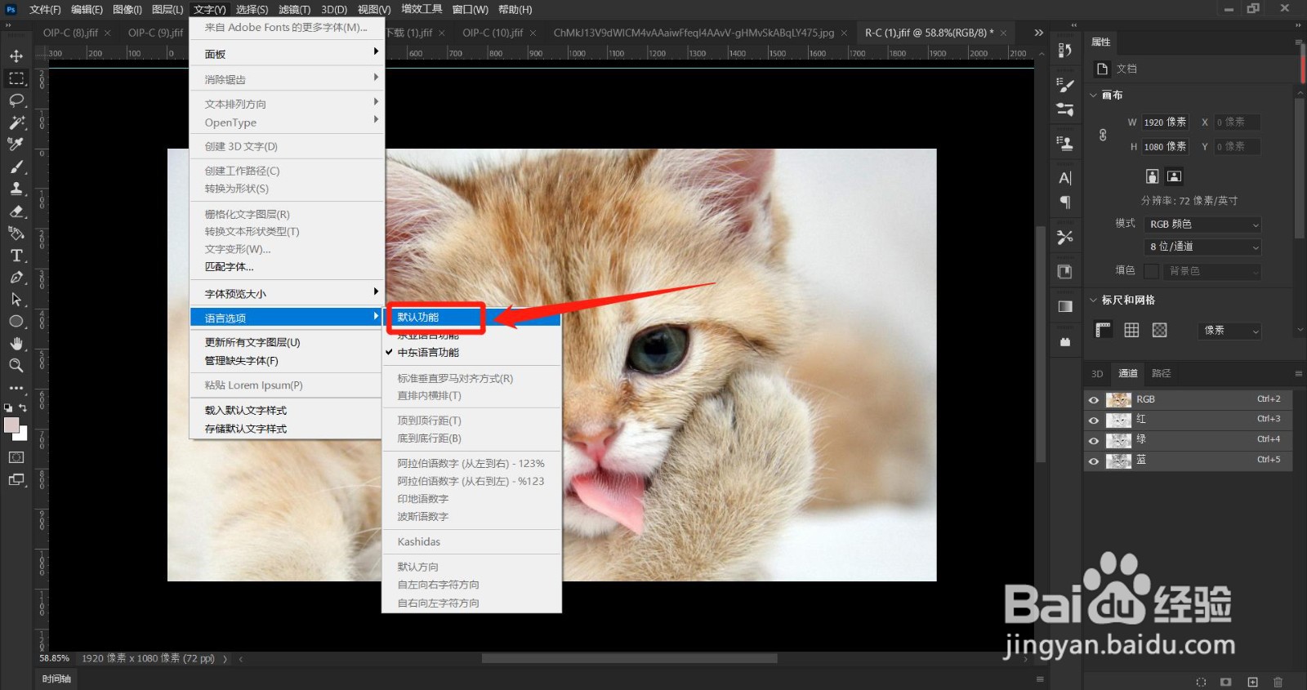Set canvas to portrait orientation
1307x690 pixels.
1152,176
